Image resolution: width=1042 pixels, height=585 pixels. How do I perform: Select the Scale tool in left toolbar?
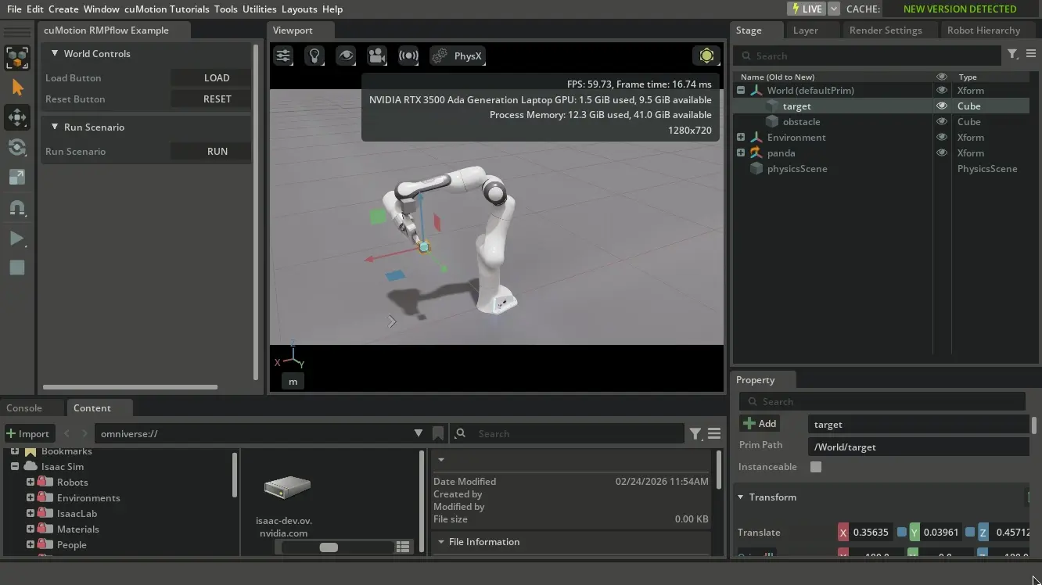click(17, 178)
